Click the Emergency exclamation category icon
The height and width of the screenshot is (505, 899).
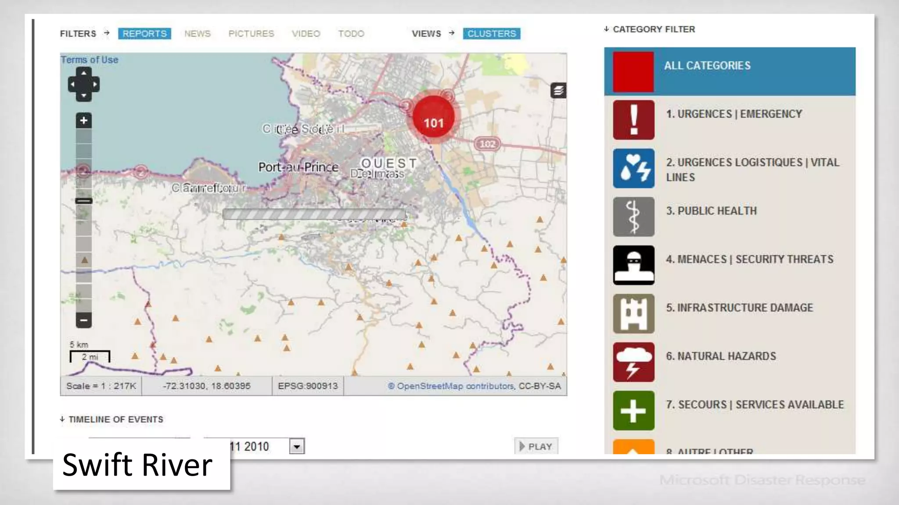633,120
